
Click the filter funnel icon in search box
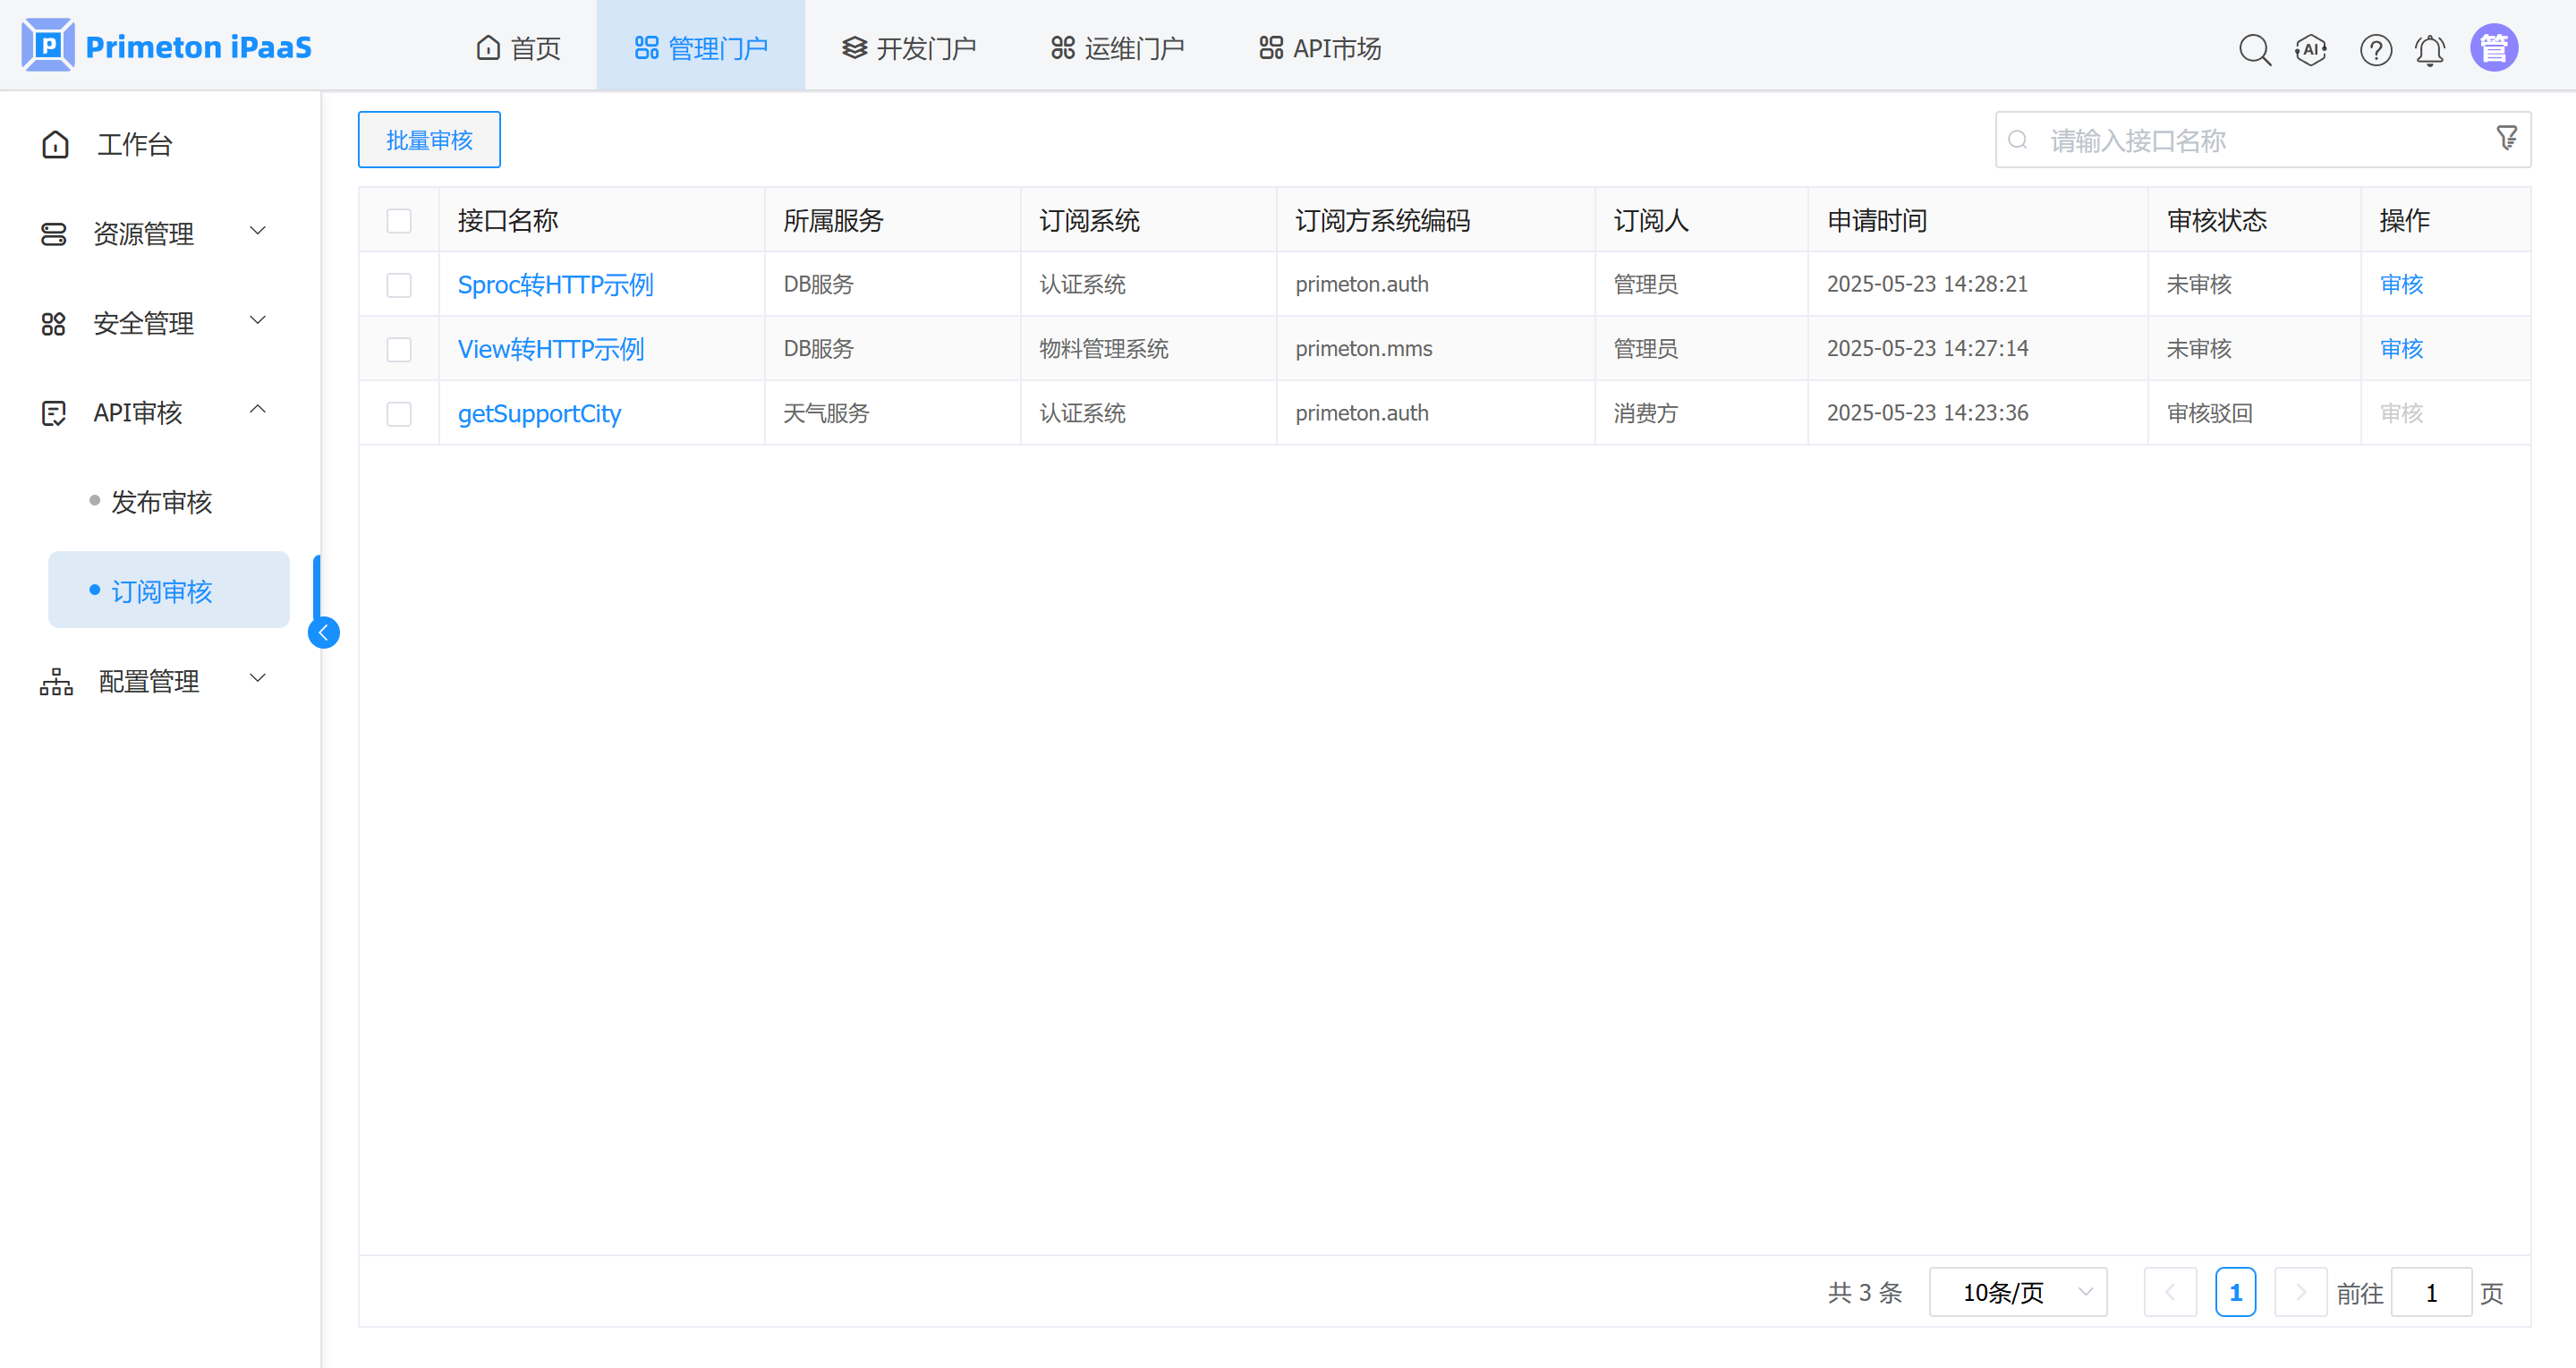point(2506,138)
